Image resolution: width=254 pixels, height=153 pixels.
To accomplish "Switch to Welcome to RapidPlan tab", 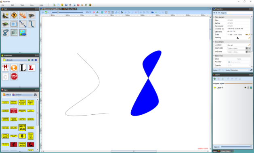I will tap(51, 9).
